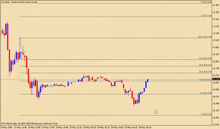This screenshot has width=220, height=129.
Task: Select the last blue candle at 16.690
Action: (x=148, y=81)
